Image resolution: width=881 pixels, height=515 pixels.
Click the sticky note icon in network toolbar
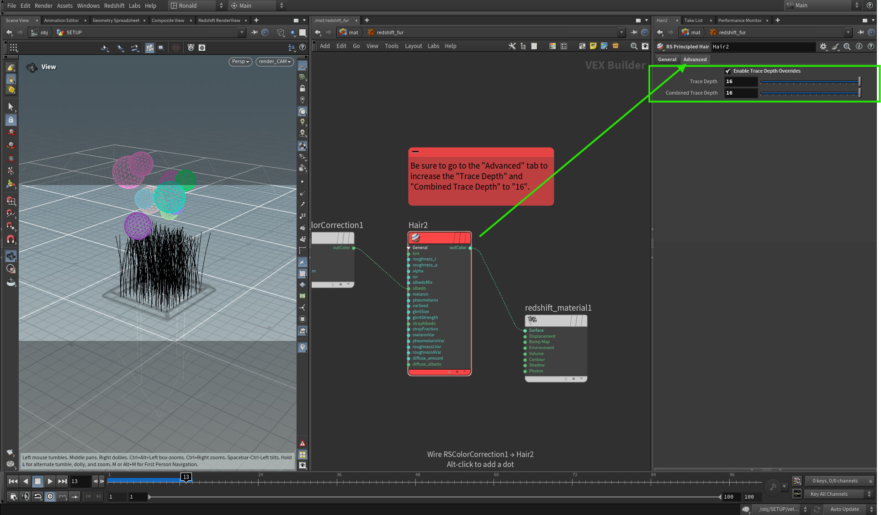[x=593, y=46]
